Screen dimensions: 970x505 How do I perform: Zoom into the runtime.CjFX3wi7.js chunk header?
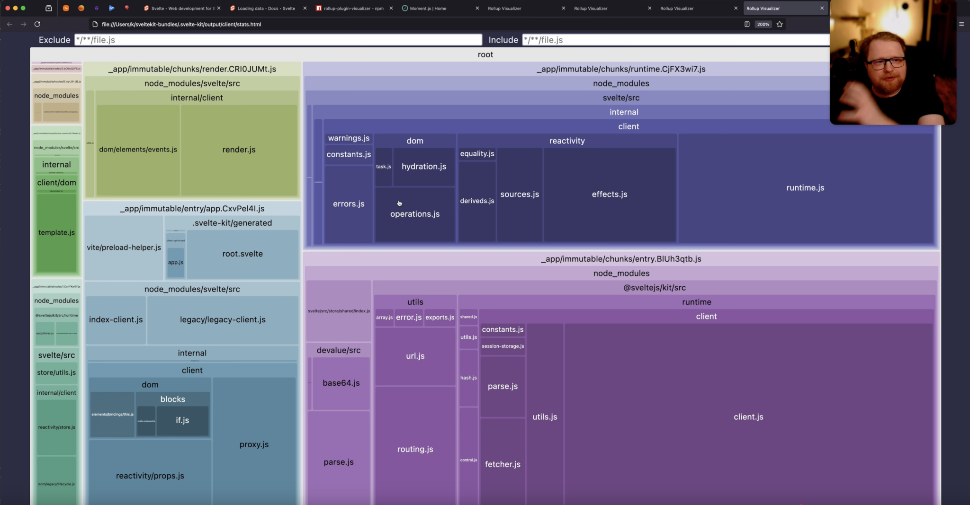pyautogui.click(x=620, y=69)
